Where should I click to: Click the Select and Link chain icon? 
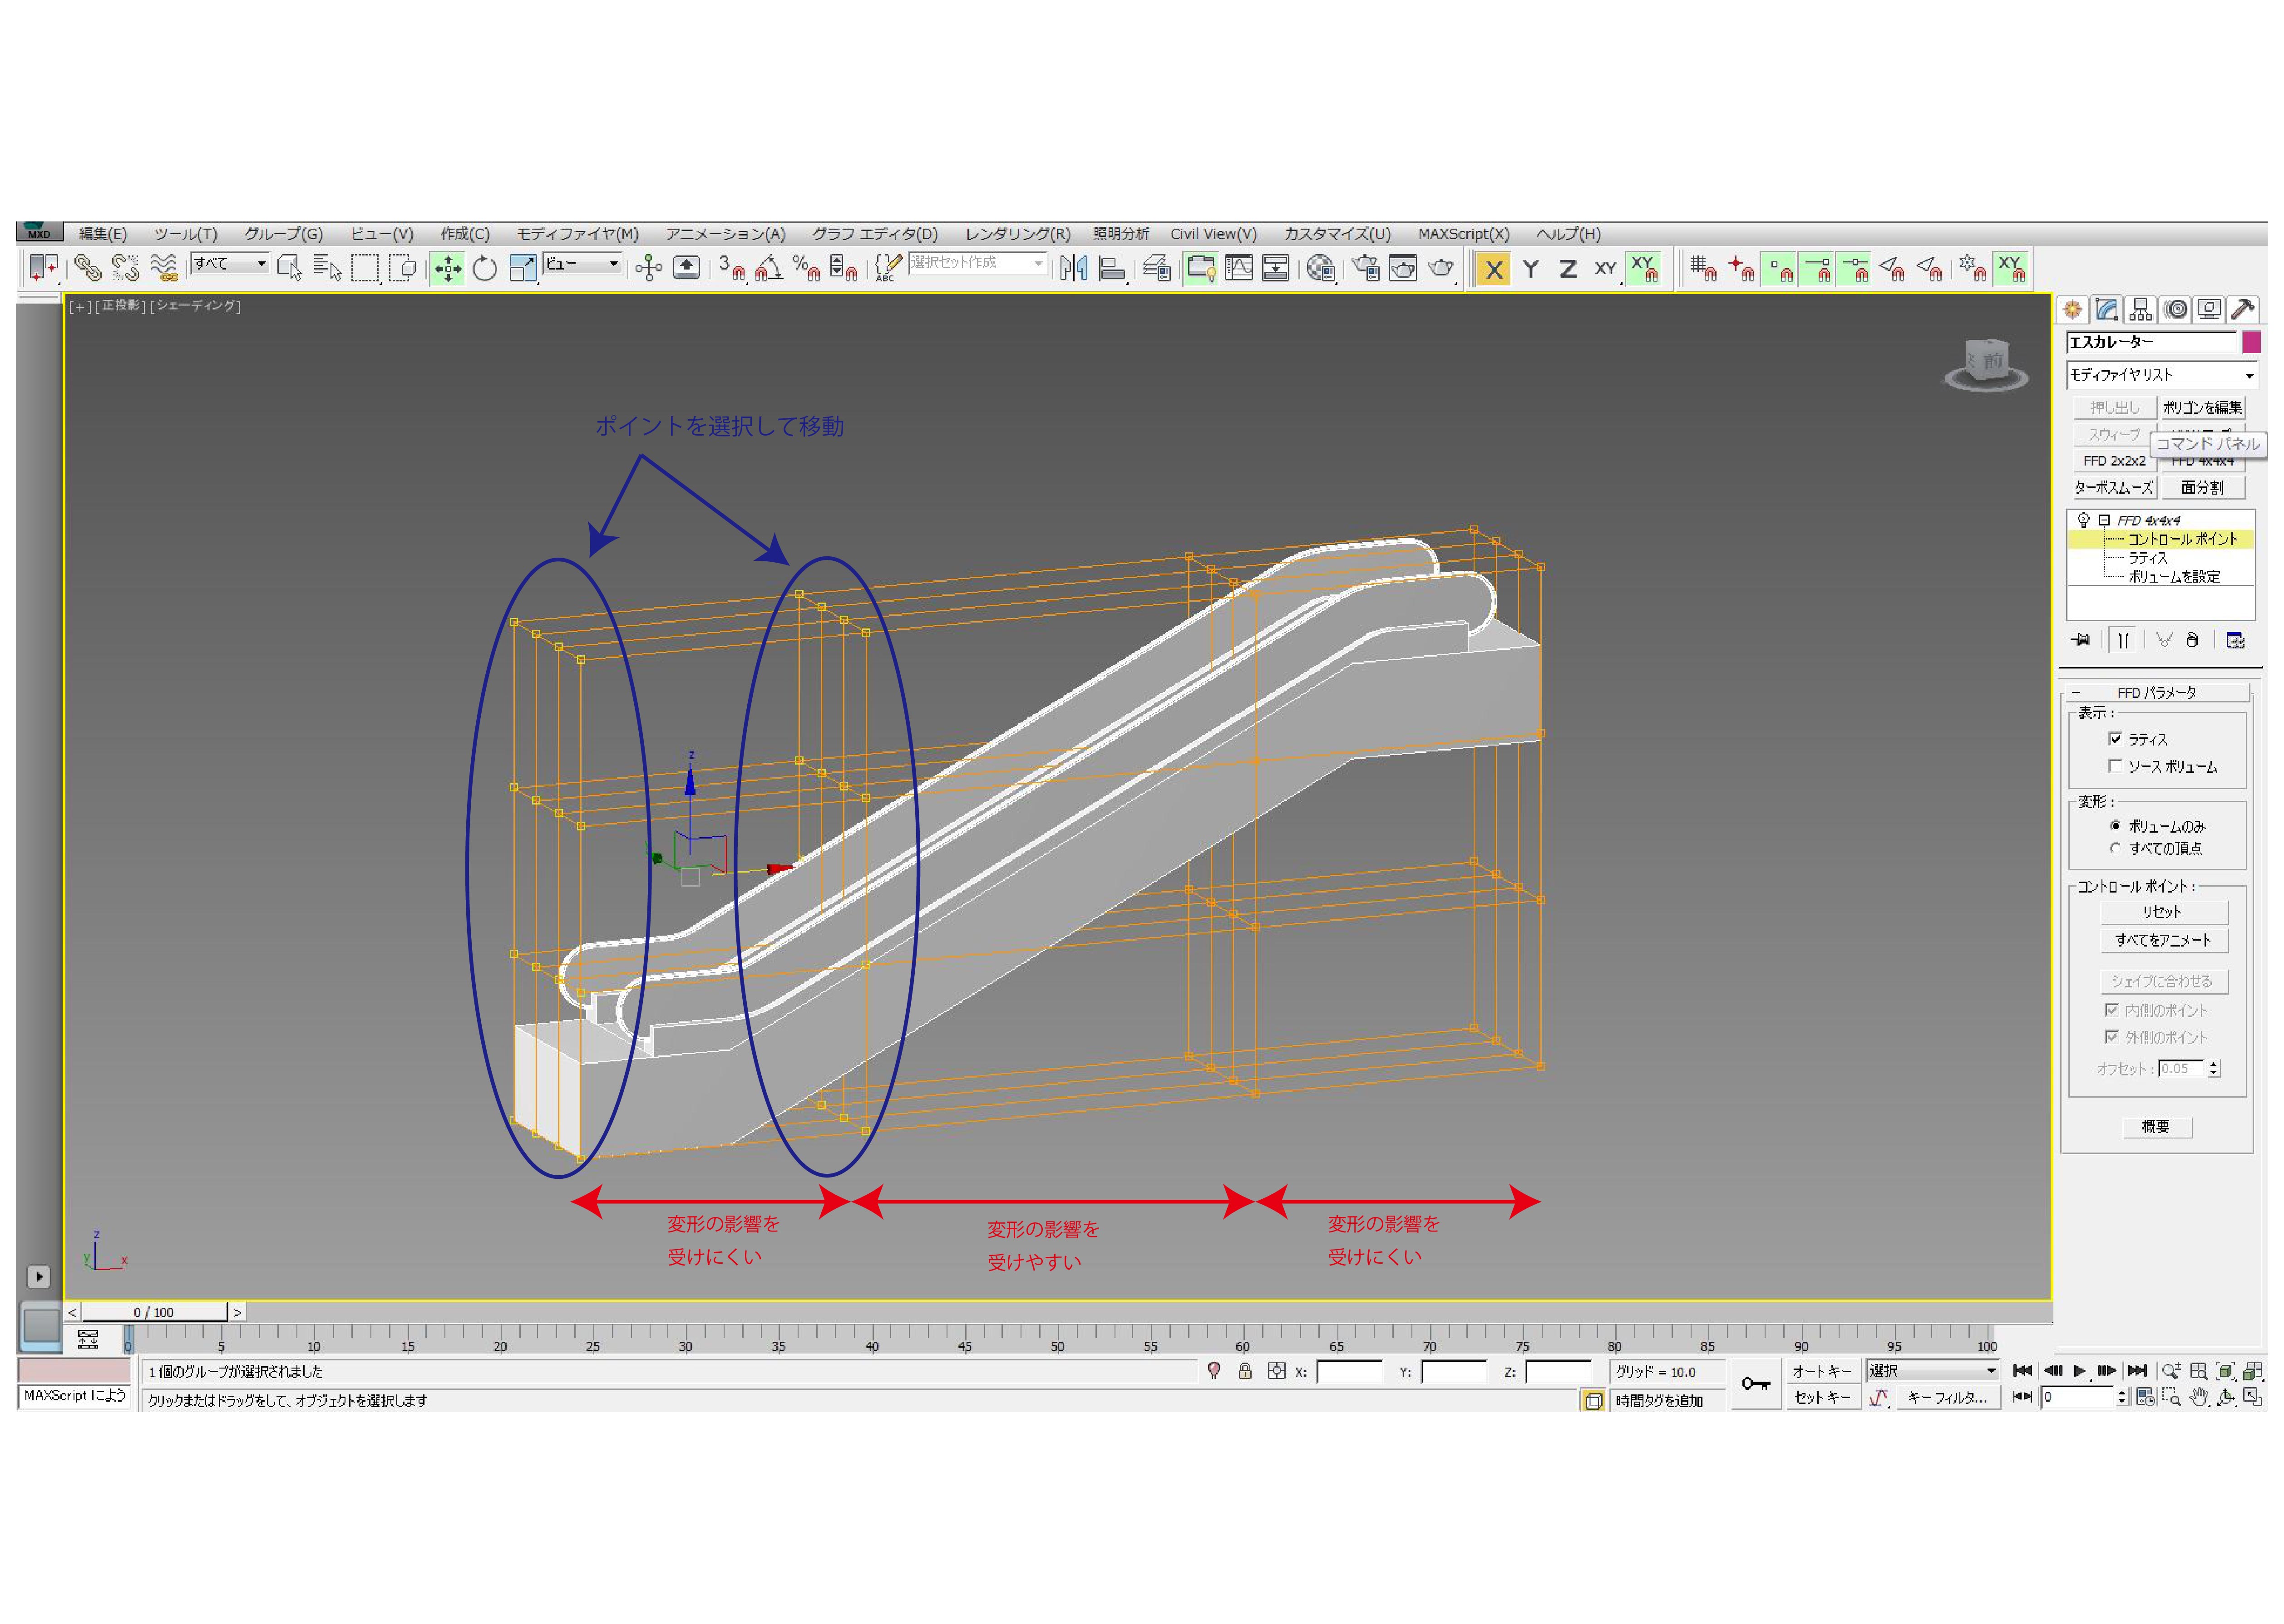88,268
